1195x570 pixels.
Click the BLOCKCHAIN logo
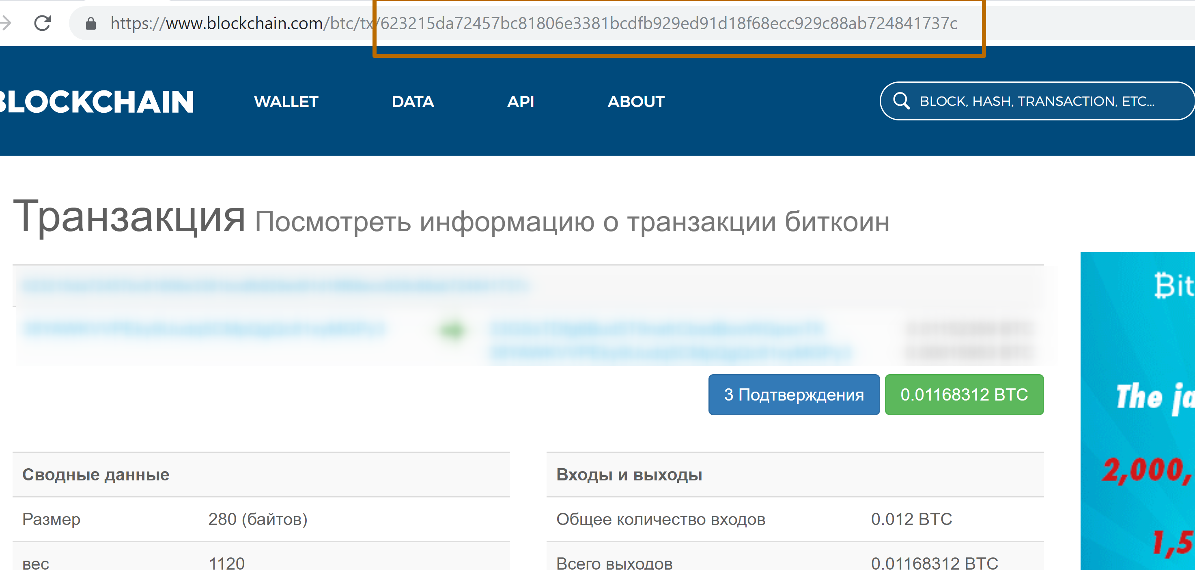(96, 102)
